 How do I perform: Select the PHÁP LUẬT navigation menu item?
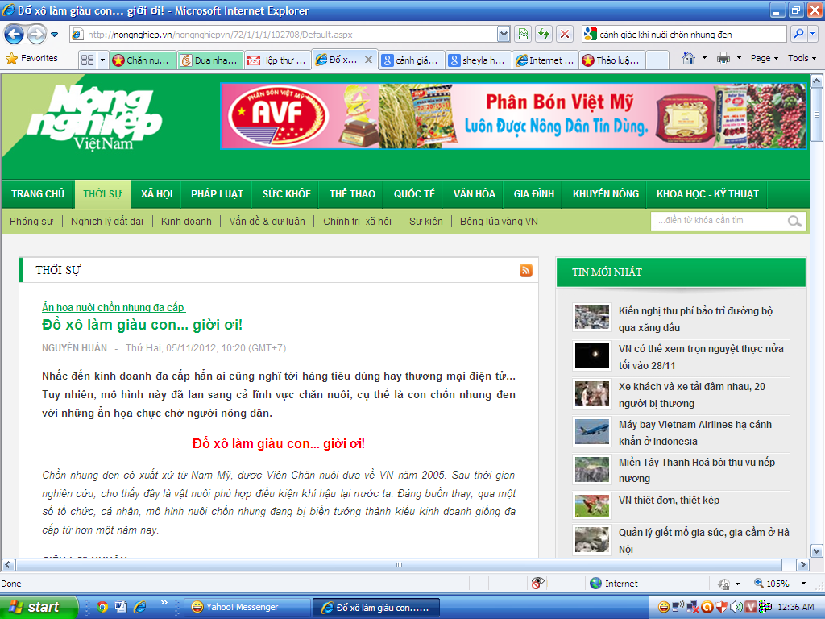tap(217, 194)
